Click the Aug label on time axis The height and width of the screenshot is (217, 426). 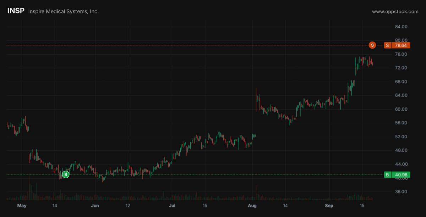[252, 206]
